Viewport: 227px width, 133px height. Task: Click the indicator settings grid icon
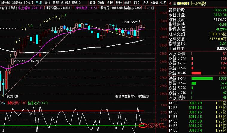(x=146, y=8)
